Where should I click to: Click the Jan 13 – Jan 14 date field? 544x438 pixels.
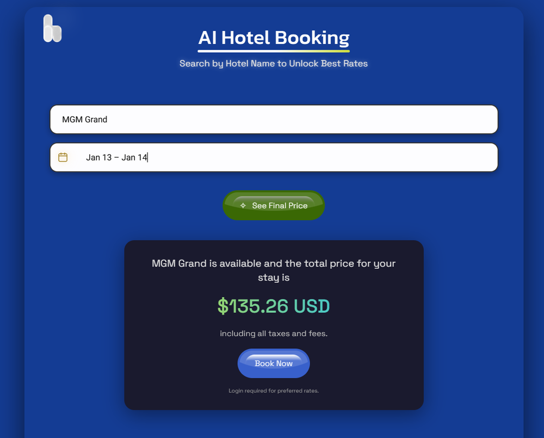click(x=273, y=157)
